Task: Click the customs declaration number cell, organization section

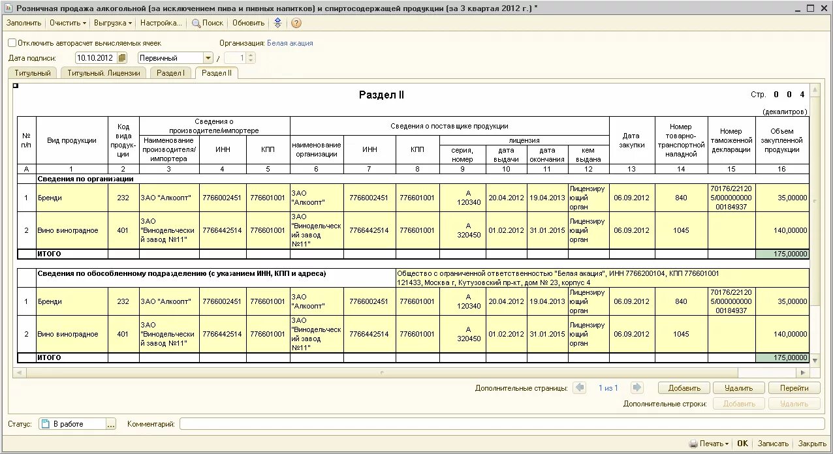Action: tap(732, 198)
